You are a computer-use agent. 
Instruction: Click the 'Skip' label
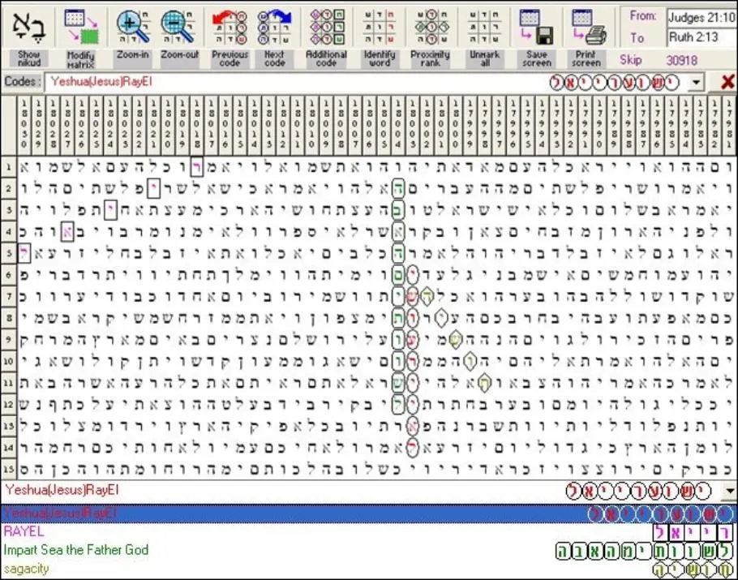pyautogui.click(x=631, y=60)
